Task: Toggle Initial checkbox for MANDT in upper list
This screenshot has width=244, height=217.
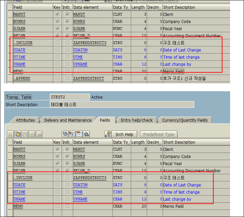Action: [67, 14]
